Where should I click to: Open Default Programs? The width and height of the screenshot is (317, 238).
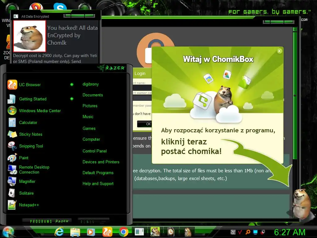(98, 173)
